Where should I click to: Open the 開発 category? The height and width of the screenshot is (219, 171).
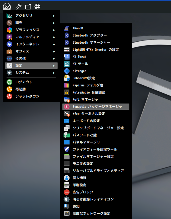point(31,23)
